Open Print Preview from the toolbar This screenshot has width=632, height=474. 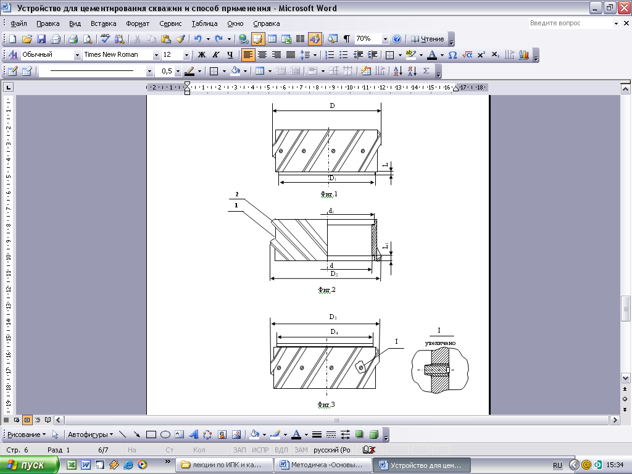tap(88, 39)
